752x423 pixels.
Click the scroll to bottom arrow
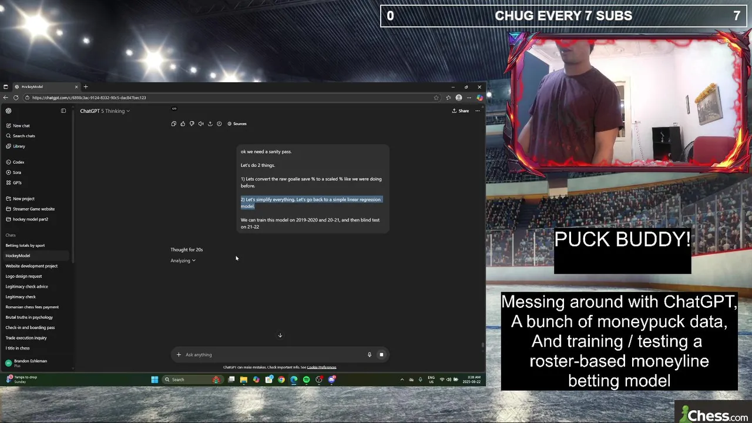tap(280, 335)
